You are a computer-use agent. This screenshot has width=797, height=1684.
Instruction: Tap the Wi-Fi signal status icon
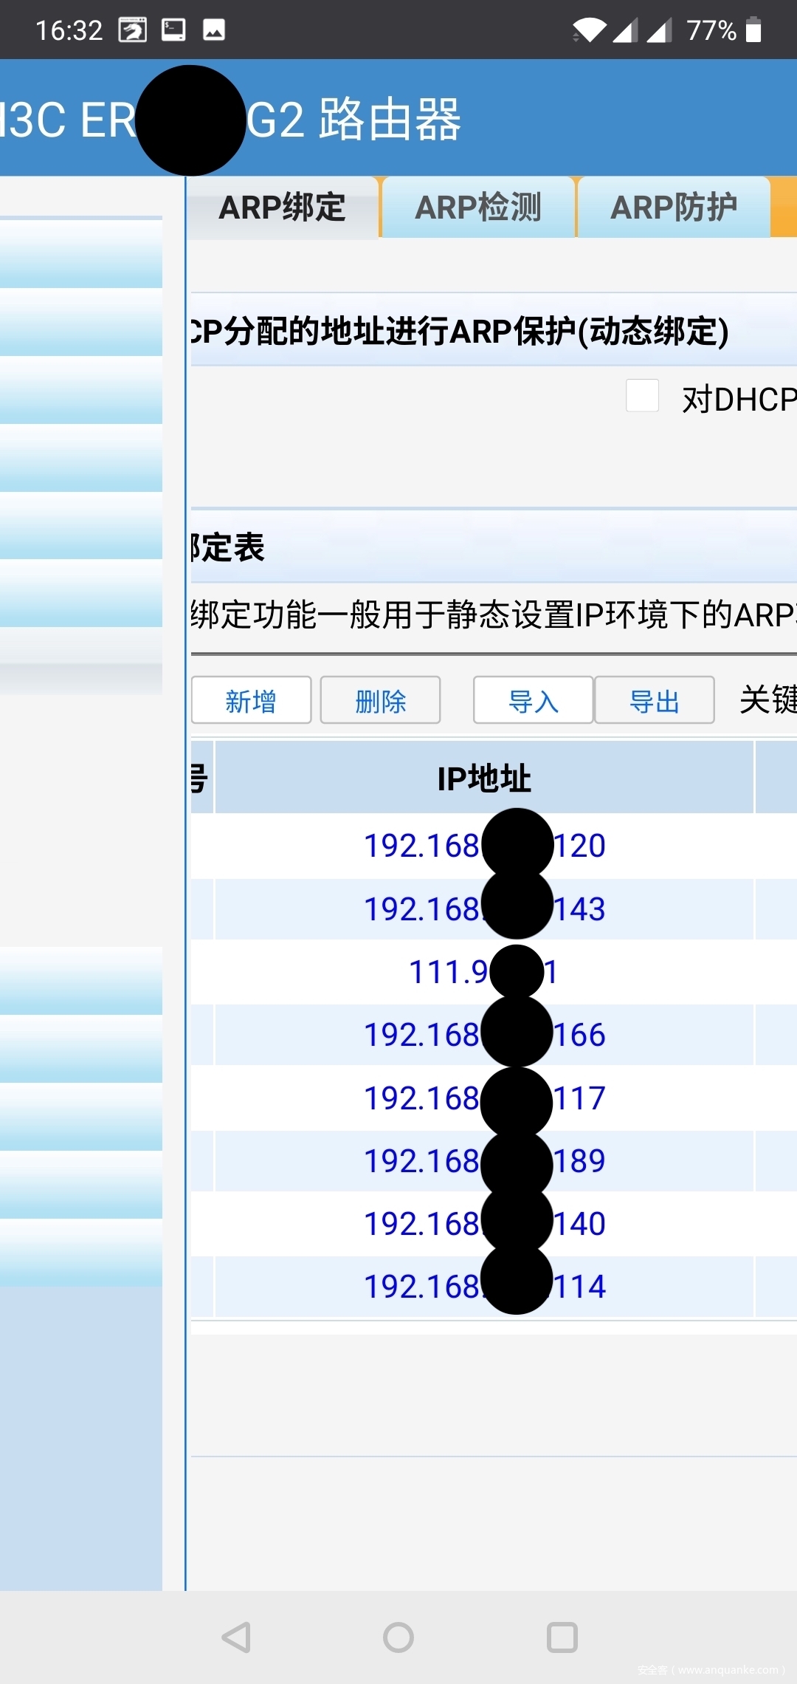point(589,30)
